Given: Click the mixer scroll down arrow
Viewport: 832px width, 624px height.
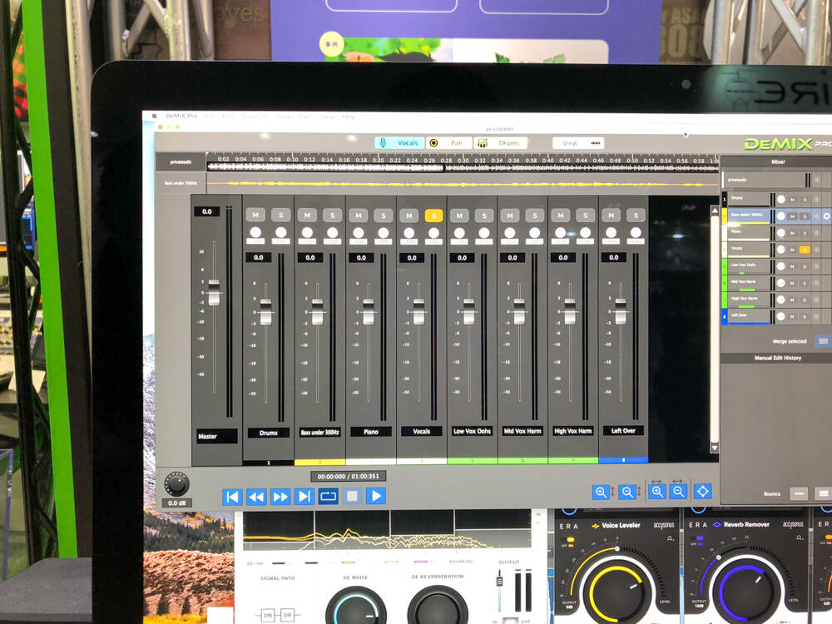Looking at the screenshot, I should click(714, 448).
